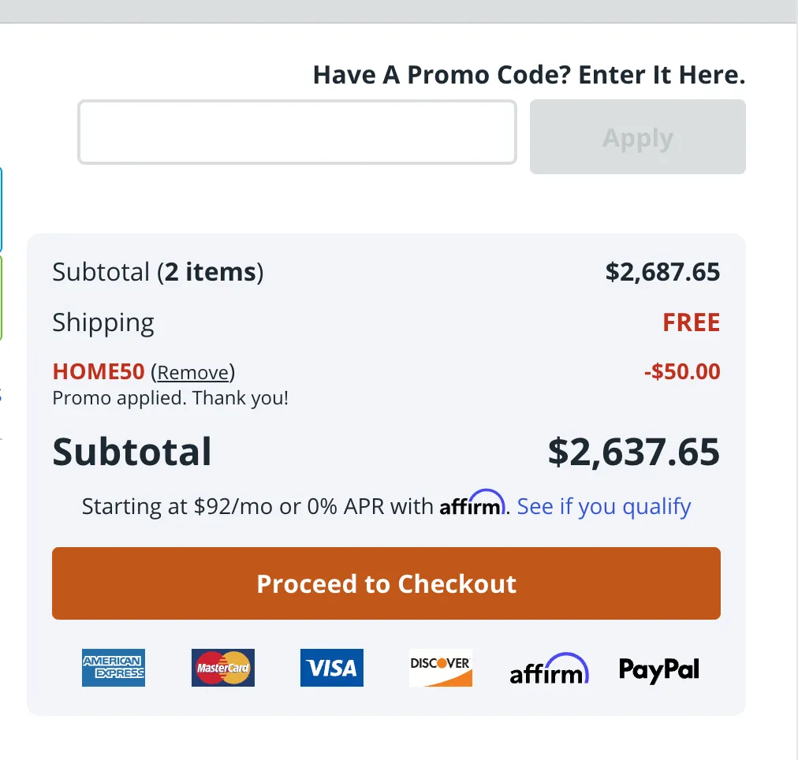Screen dimensions: 798x760
Task: Click the American Express card icon
Action: click(114, 668)
